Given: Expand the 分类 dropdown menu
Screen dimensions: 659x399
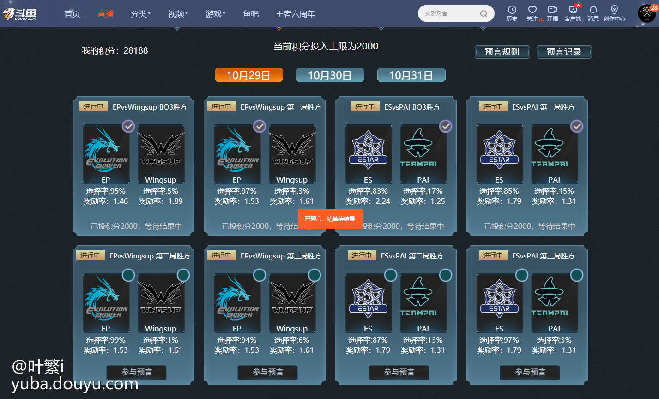Looking at the screenshot, I should click(x=141, y=14).
